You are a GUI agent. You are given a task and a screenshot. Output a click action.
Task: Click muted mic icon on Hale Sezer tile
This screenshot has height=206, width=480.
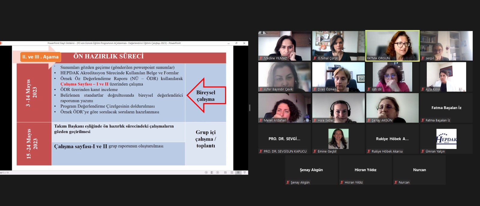[x=315, y=120]
